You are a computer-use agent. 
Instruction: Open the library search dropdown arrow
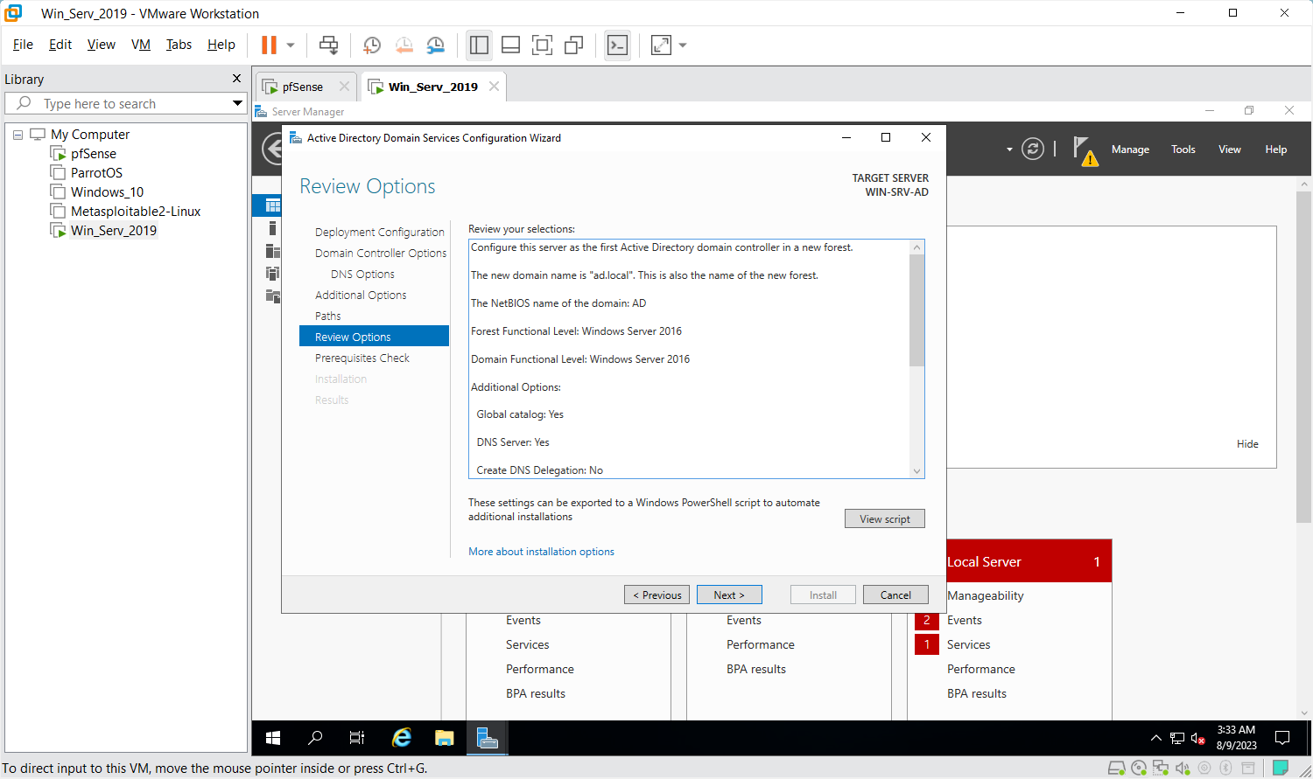click(x=237, y=103)
